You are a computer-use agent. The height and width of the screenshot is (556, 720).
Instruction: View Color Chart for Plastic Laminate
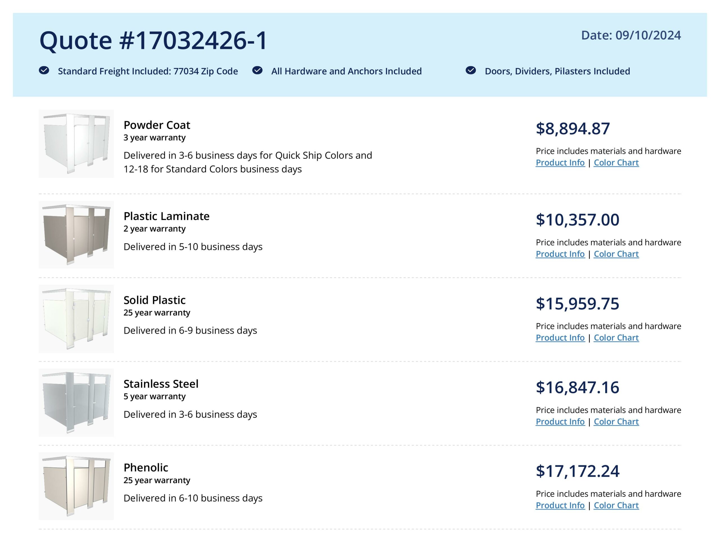pos(616,254)
